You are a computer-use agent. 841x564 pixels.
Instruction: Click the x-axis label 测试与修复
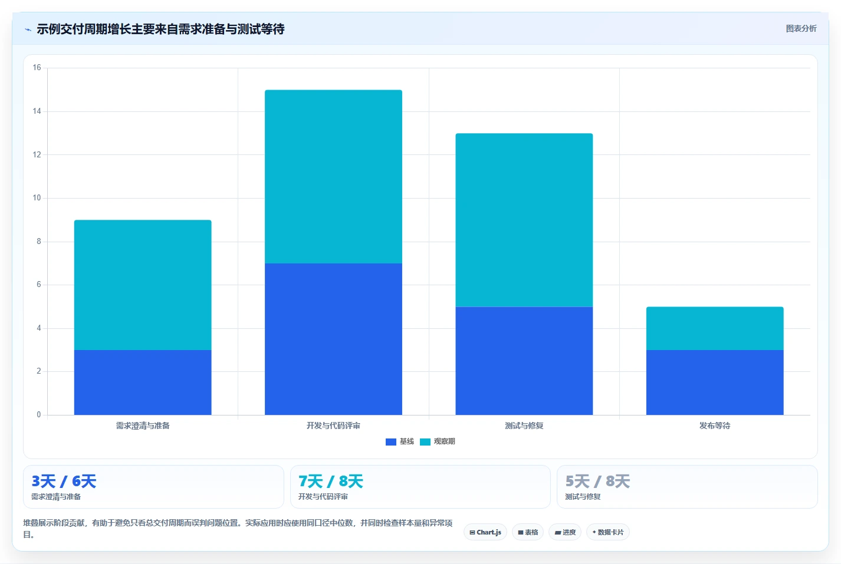524,426
